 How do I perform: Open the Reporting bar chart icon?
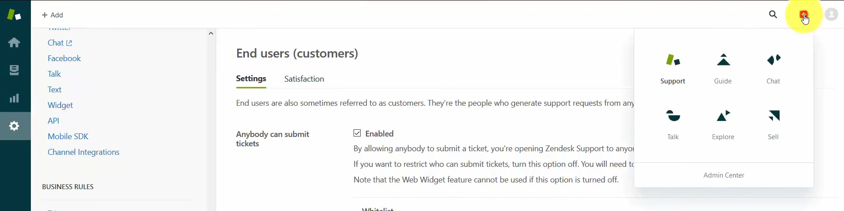[x=14, y=98]
